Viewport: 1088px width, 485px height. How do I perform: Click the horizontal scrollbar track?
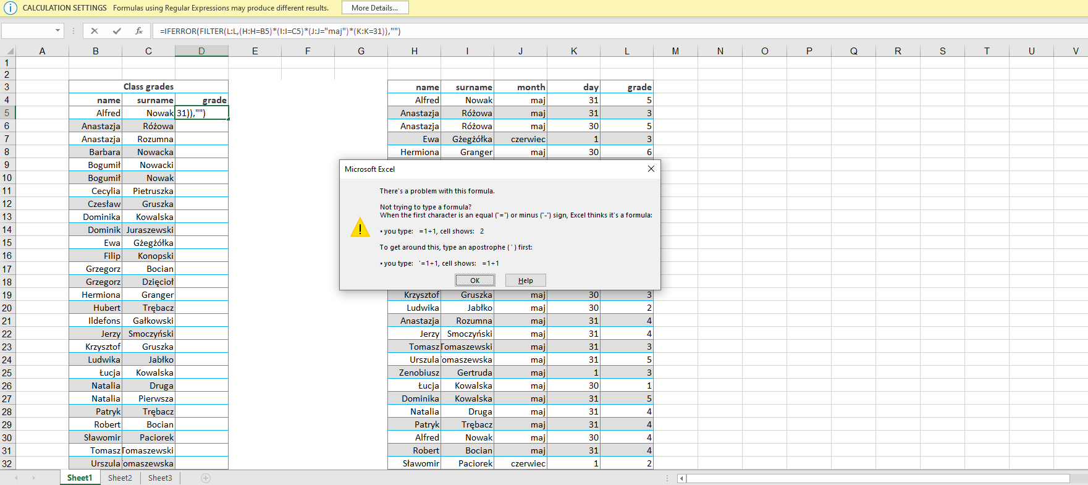878,478
